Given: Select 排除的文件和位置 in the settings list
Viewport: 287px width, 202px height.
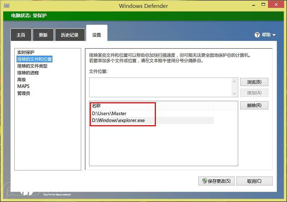Looking at the screenshot, I should coord(34,59).
